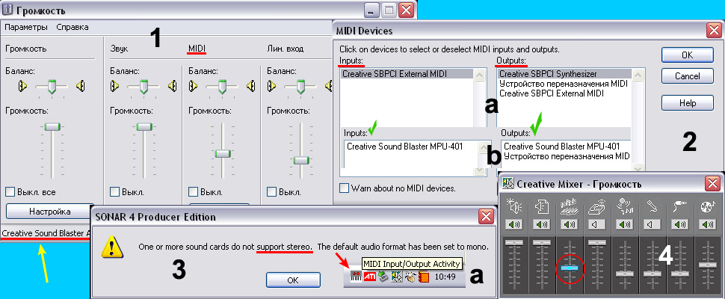Close the SONAR 4 Producer Edition dialog
This screenshot has height=299, width=725.
point(486,217)
